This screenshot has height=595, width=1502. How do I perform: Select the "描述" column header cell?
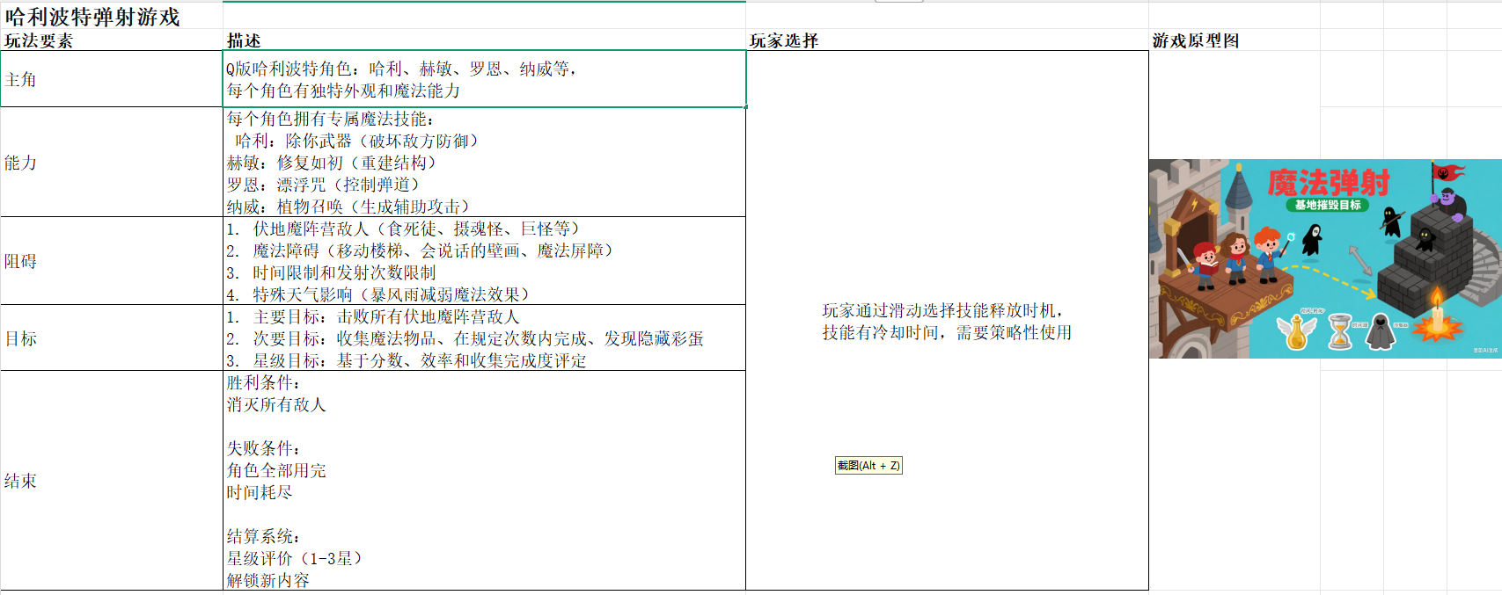(484, 40)
